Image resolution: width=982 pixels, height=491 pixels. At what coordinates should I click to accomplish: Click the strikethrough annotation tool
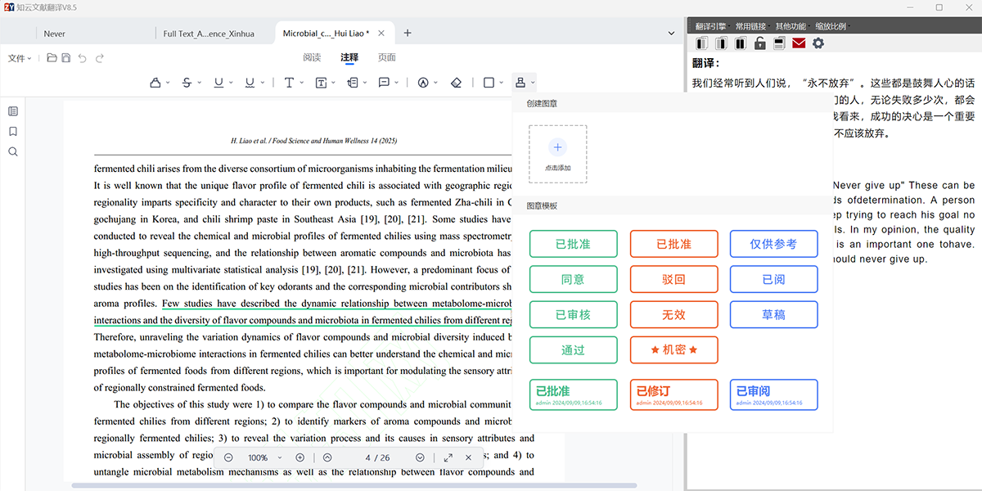point(187,83)
